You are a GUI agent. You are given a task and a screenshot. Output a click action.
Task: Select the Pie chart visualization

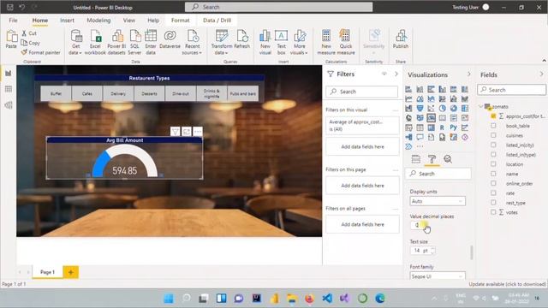click(442, 109)
